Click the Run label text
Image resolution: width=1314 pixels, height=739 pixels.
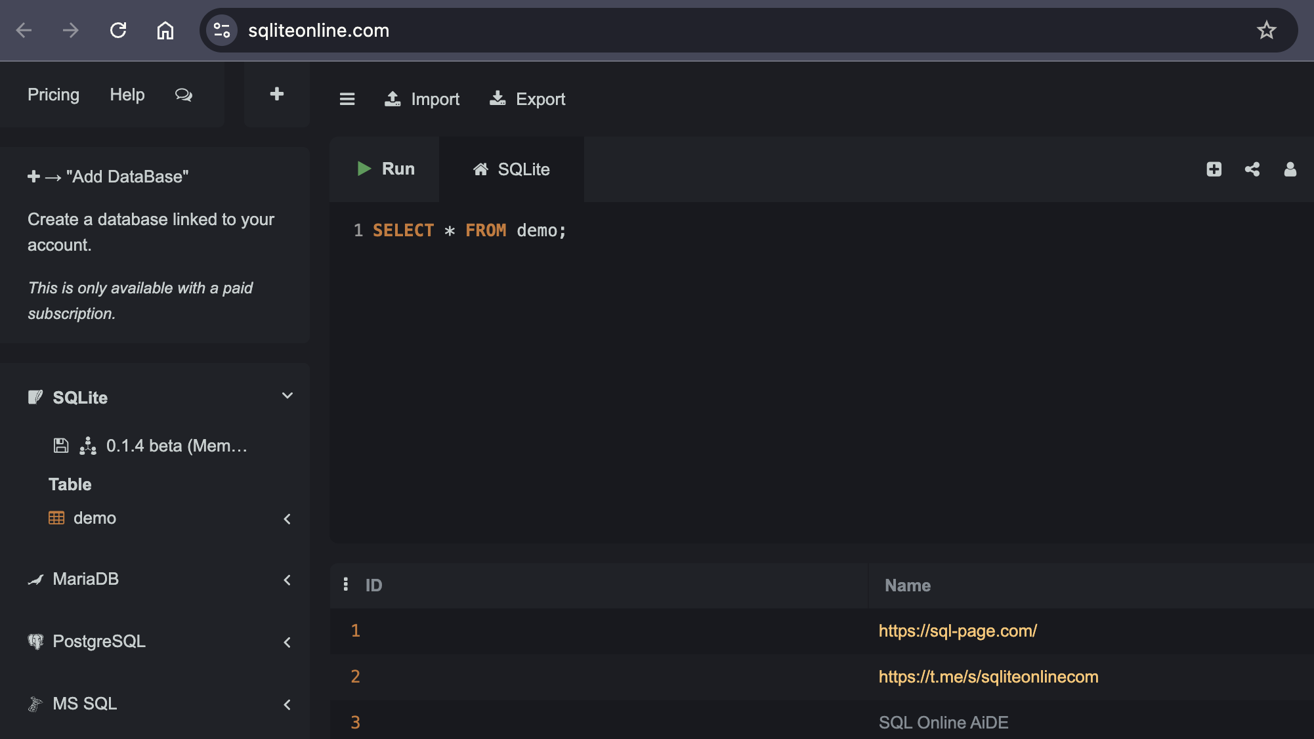coord(398,169)
